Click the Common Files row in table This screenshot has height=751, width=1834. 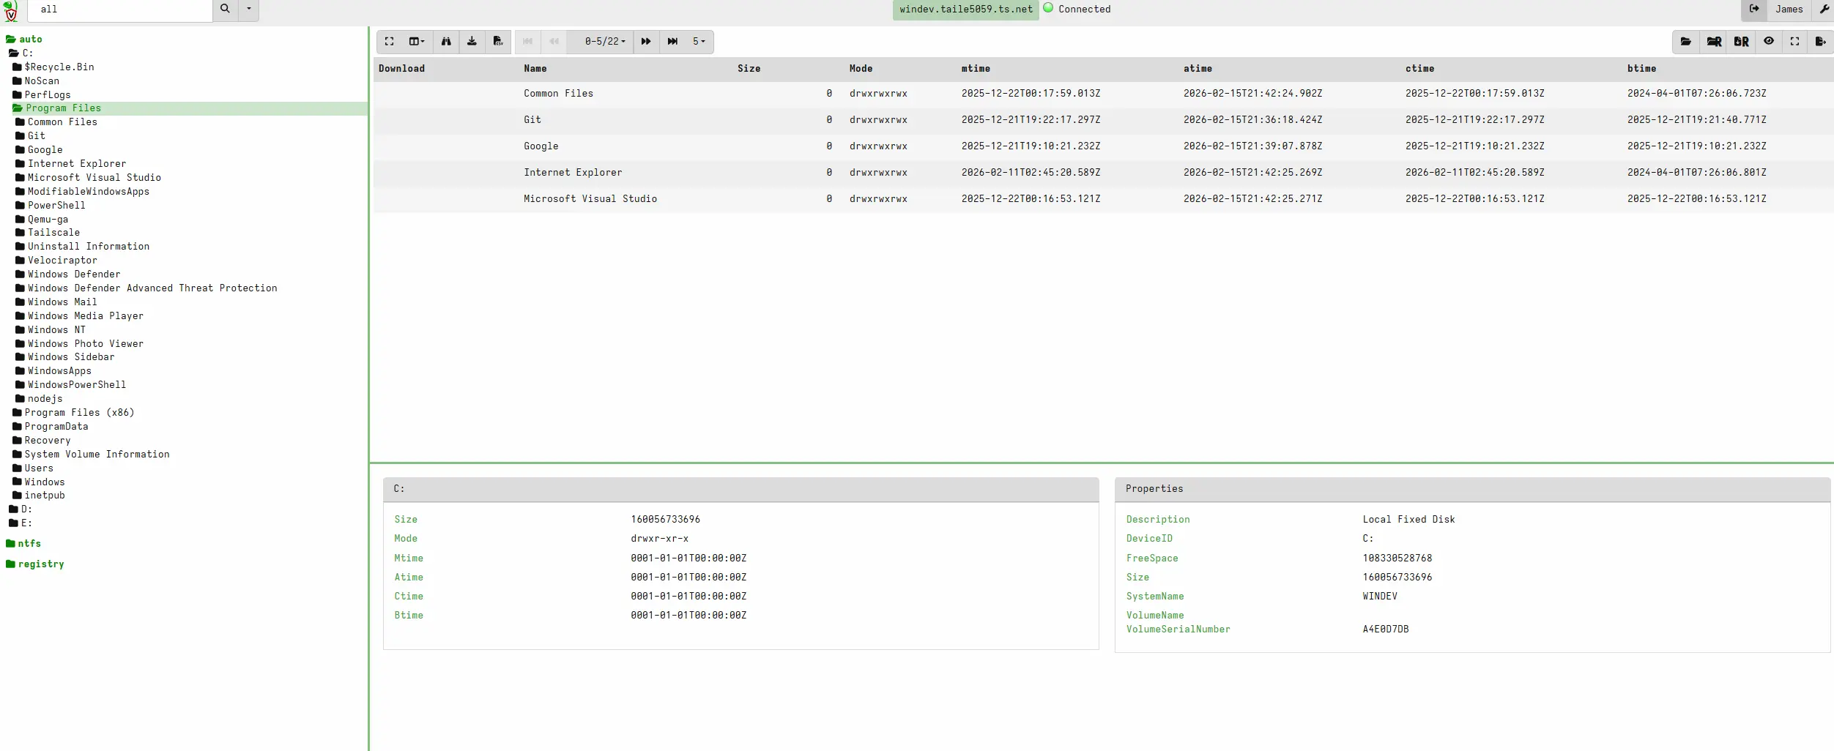pos(1103,94)
